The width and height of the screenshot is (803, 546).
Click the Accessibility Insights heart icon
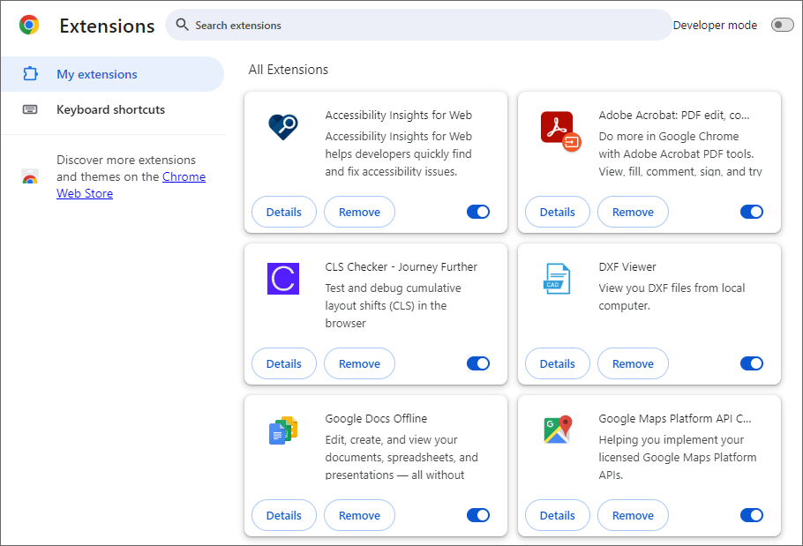click(283, 126)
